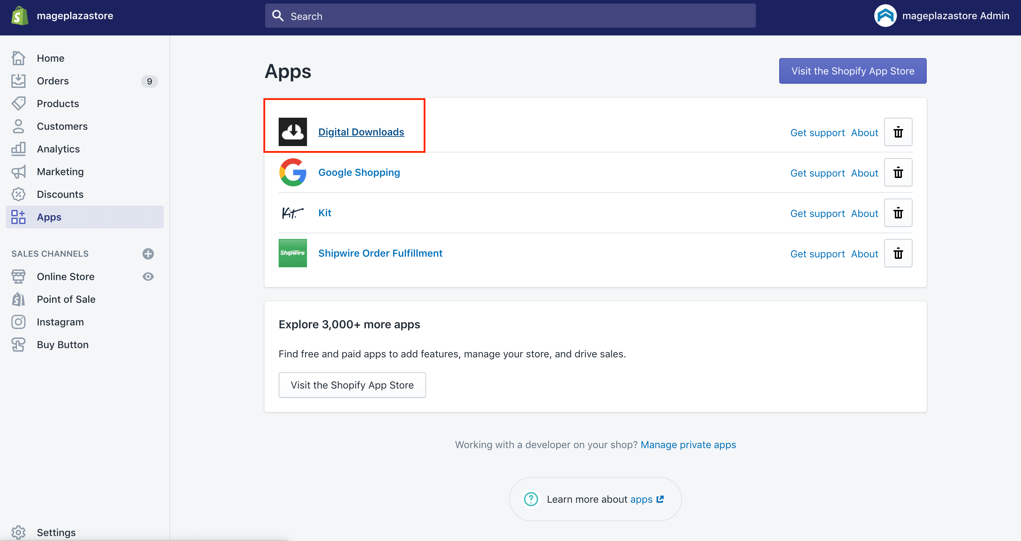
Task: Click the Digital Downloads app icon
Action: pos(292,132)
